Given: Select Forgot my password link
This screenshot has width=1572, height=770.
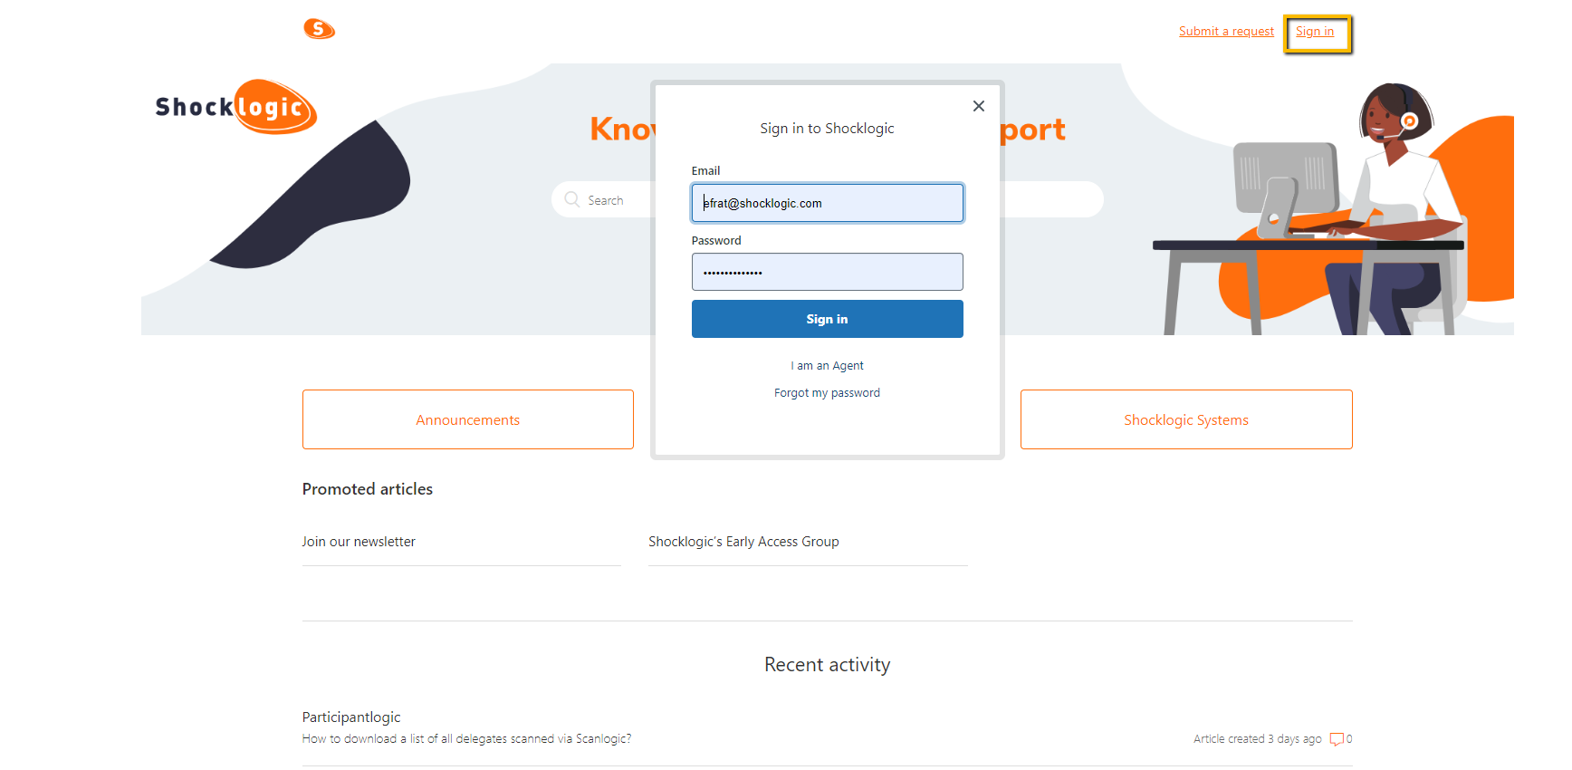Looking at the screenshot, I should click(x=827, y=393).
